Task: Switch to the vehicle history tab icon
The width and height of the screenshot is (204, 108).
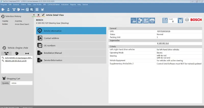Action: [x=6, y=53]
